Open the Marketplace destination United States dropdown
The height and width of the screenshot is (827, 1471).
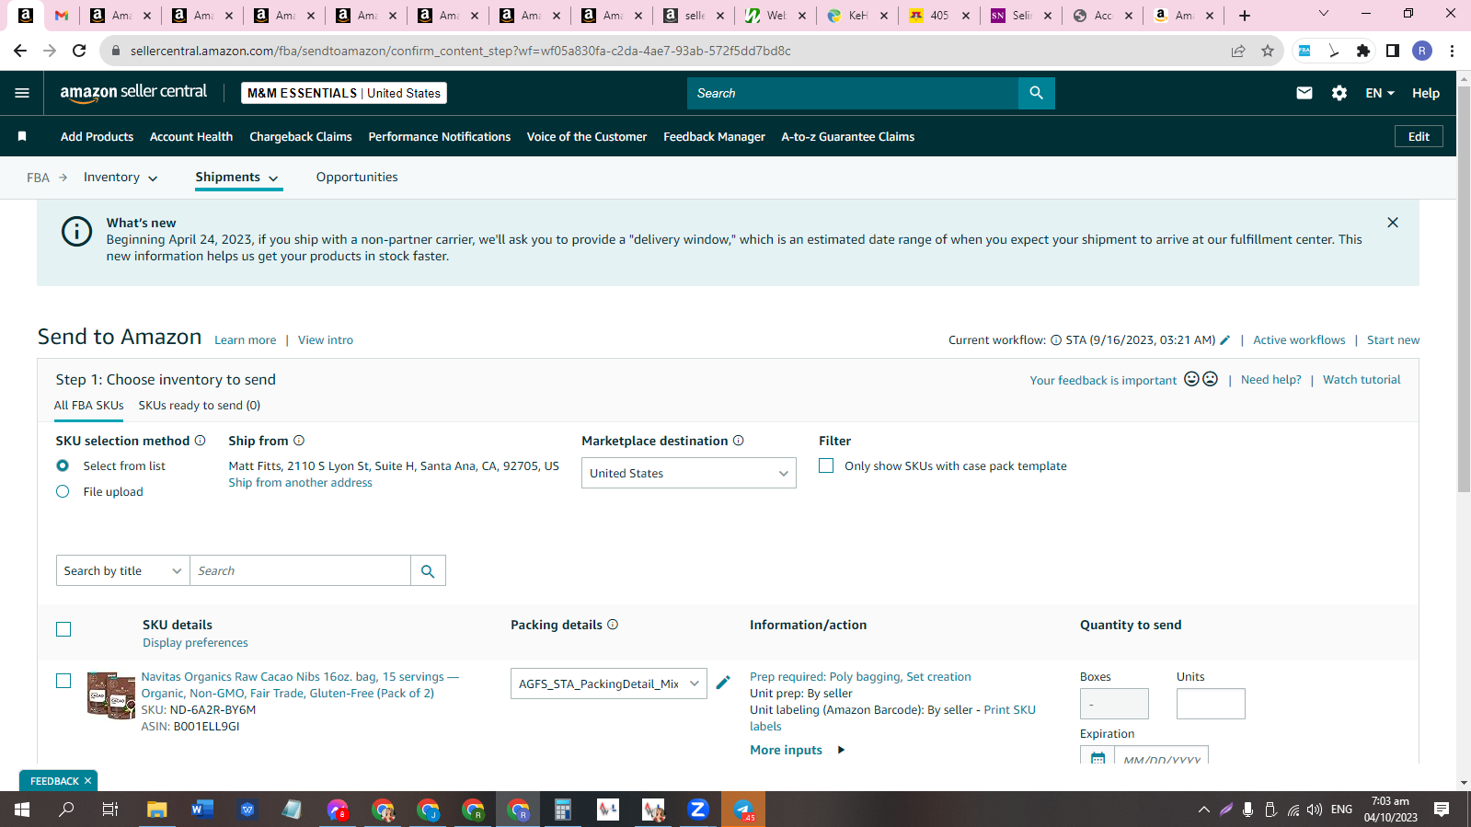click(x=689, y=473)
